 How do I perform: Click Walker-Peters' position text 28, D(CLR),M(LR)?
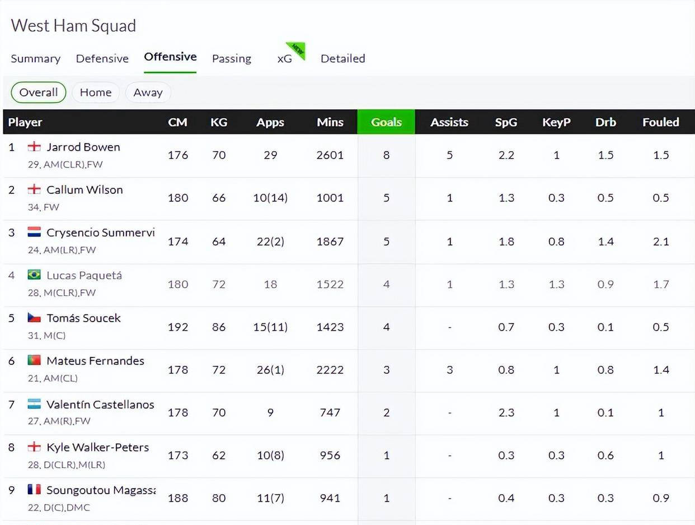click(x=67, y=465)
